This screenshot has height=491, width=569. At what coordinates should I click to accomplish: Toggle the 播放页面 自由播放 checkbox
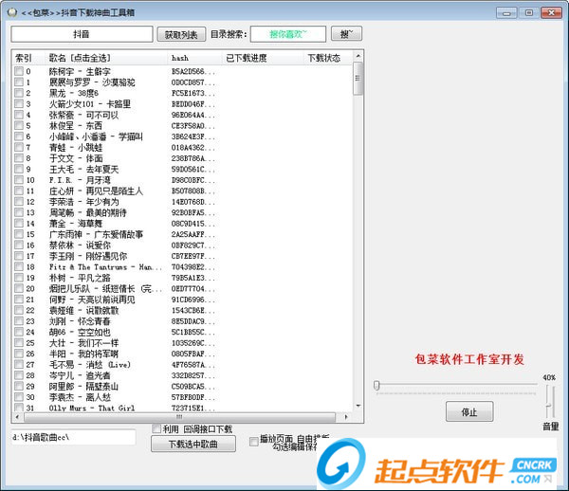pos(254,442)
